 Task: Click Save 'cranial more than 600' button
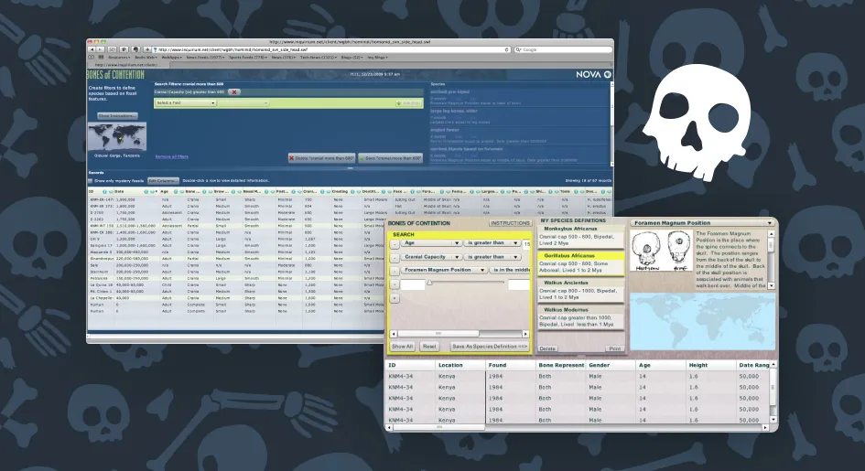point(391,158)
